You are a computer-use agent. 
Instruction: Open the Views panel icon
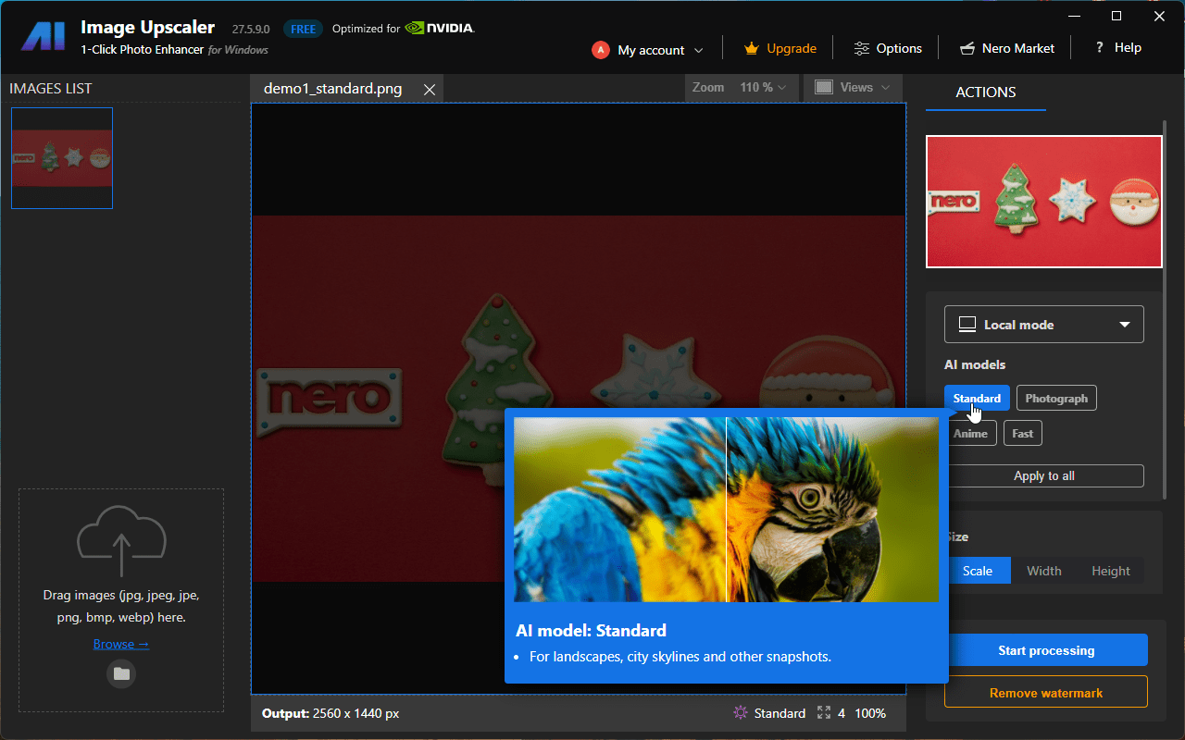coord(823,87)
